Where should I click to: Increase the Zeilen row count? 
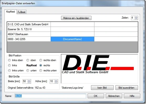point(136,17)
